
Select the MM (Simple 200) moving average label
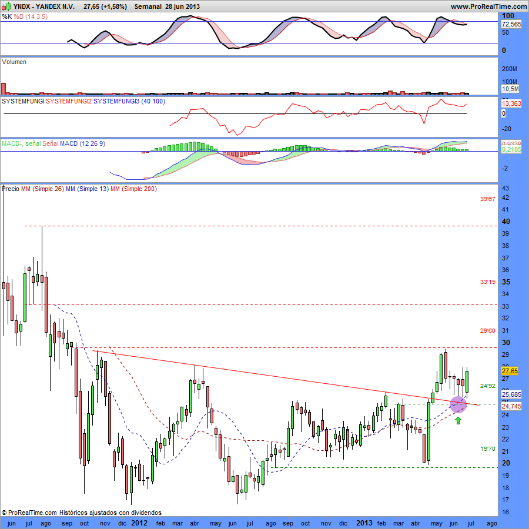click(134, 189)
